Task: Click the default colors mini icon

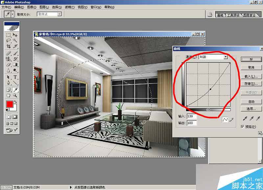Action: 7,110
